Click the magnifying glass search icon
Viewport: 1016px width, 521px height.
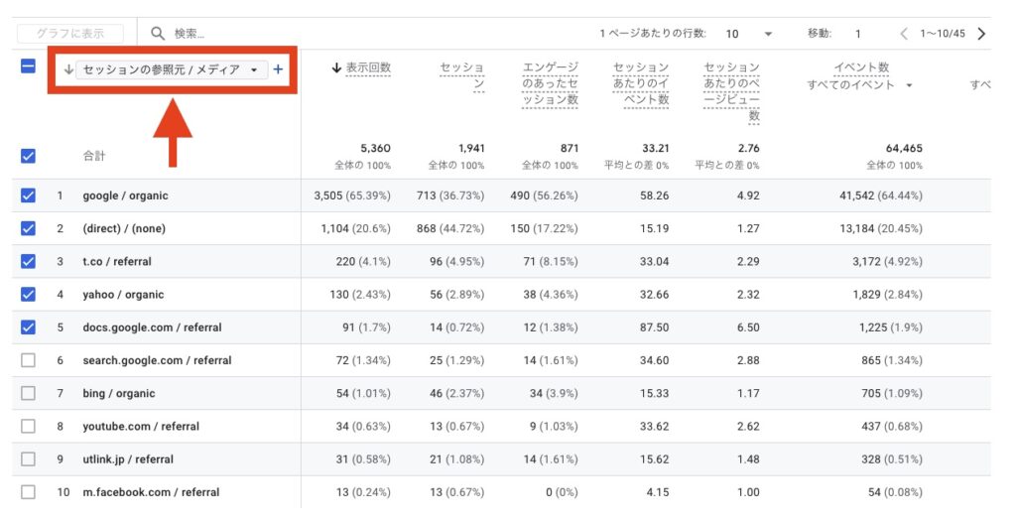coord(158,34)
